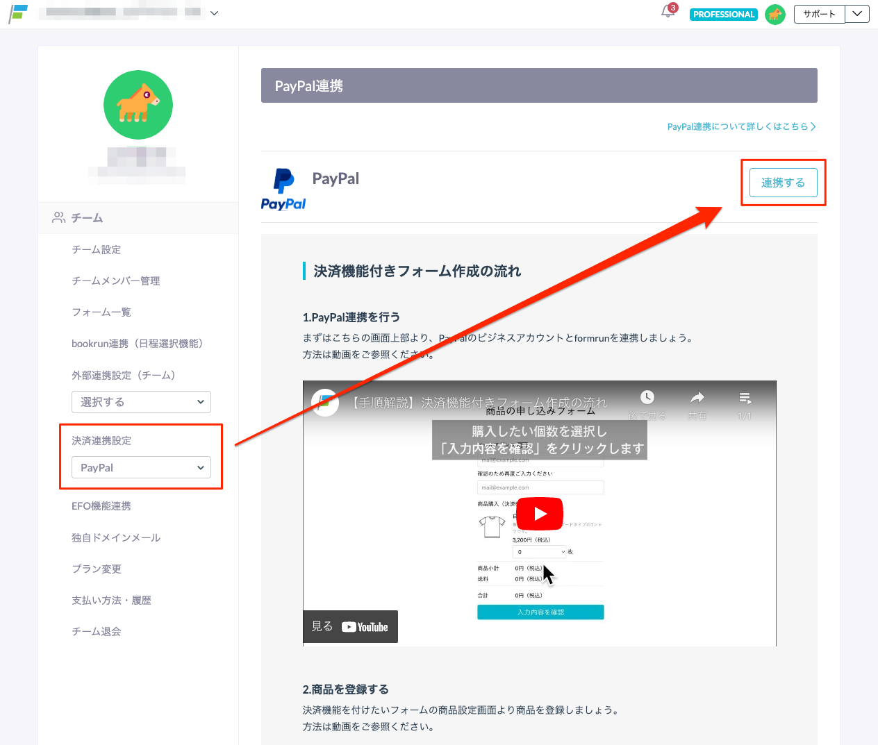Click the formrun logo icon

(x=19, y=13)
